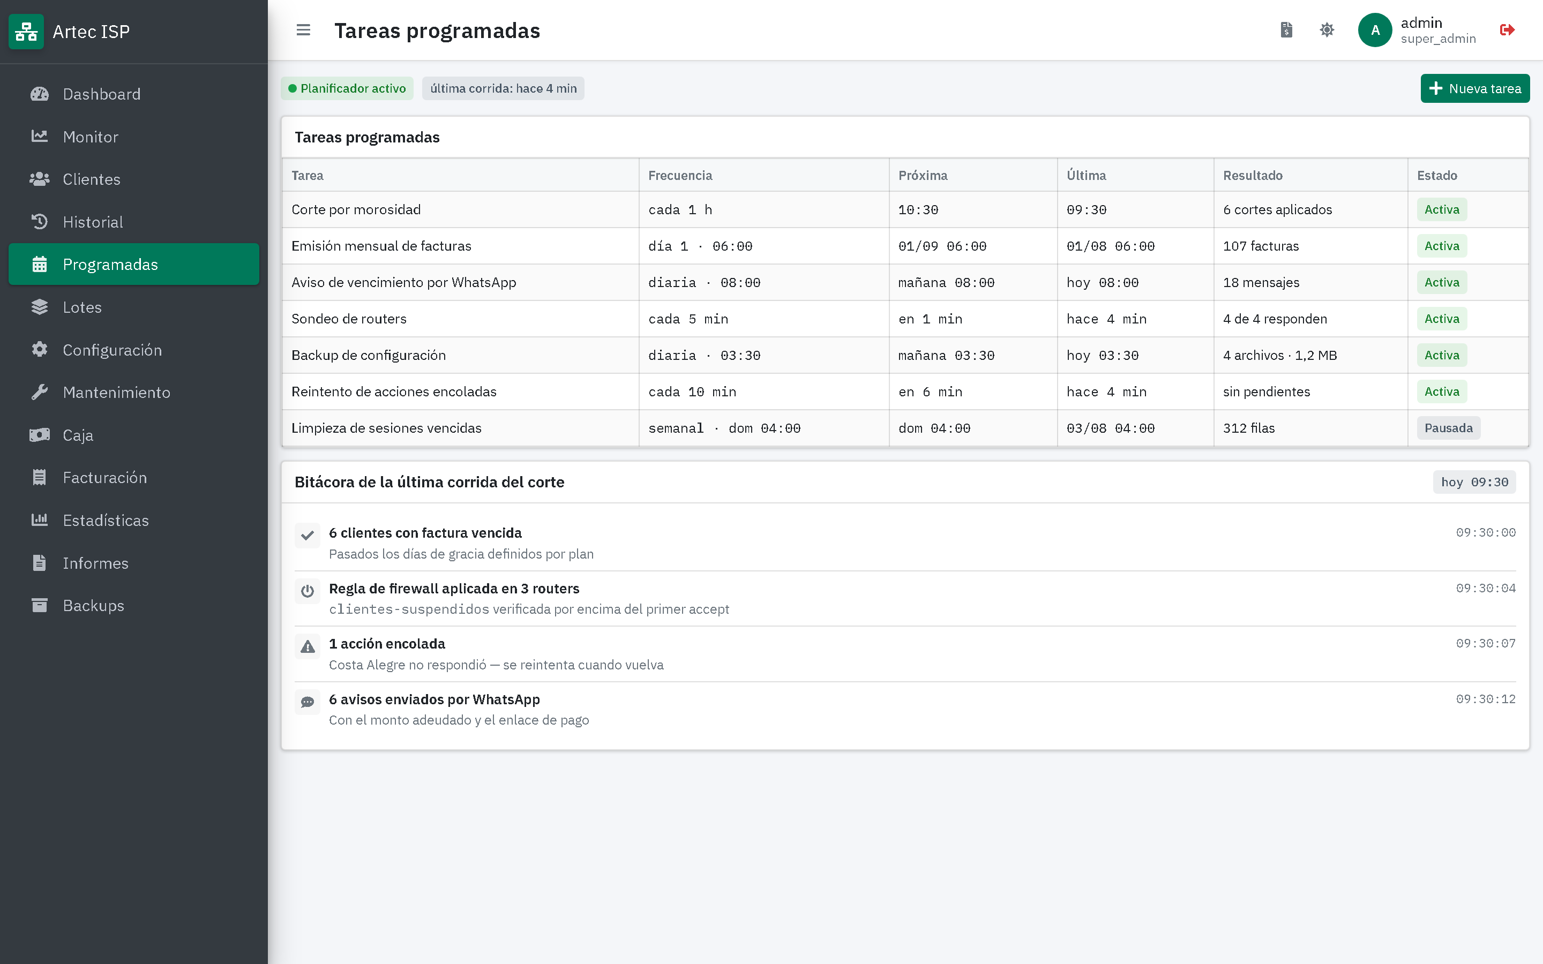
Task: Click the 'última corrida: hace 4 min' badge
Action: tap(503, 88)
